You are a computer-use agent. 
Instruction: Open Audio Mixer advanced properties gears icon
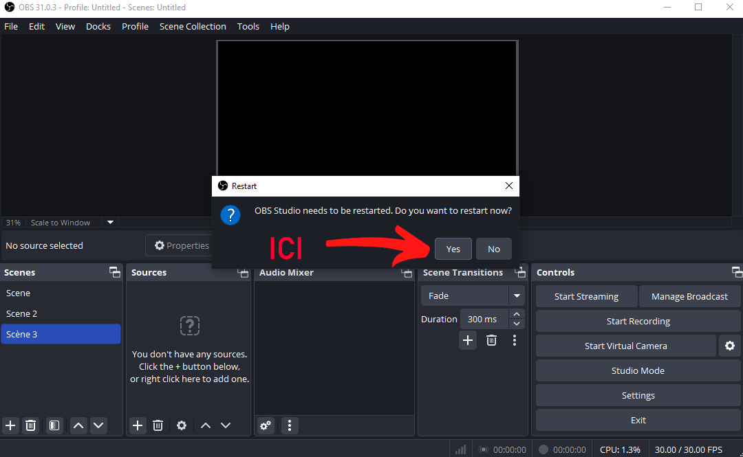(266, 425)
